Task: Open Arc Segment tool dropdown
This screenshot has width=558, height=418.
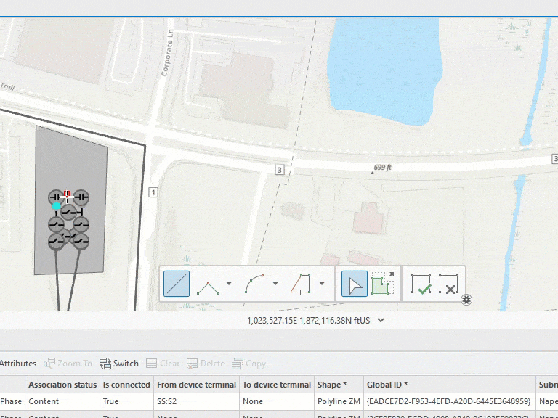Action: (x=275, y=284)
